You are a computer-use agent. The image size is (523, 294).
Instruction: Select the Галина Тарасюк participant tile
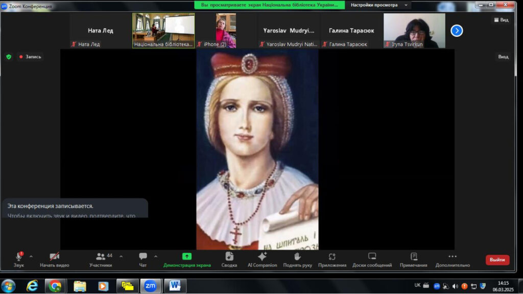click(351, 31)
